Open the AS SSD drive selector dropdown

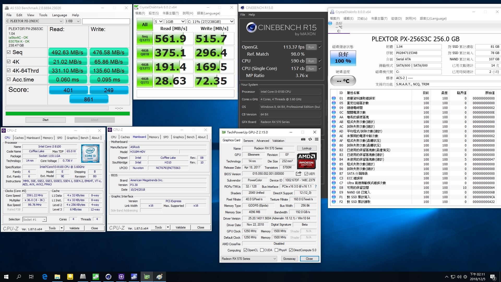tap(34, 21)
